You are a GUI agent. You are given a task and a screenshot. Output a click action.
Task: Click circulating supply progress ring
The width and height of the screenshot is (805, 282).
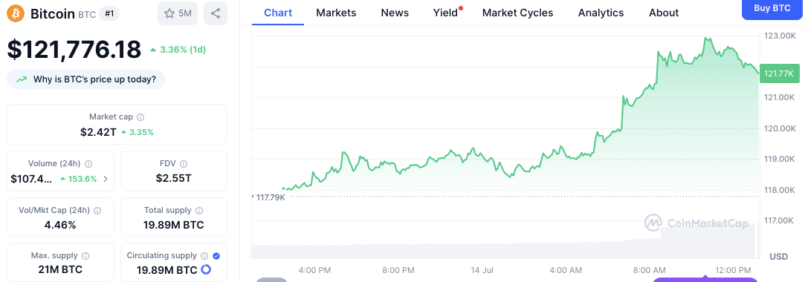(207, 269)
